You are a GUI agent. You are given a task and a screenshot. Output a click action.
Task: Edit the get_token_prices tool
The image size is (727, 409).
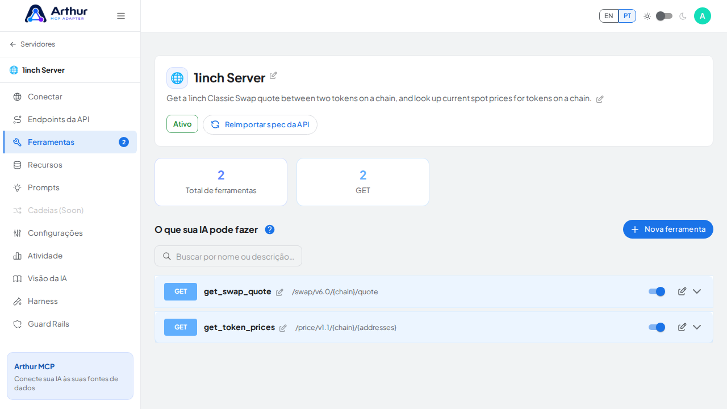pyautogui.click(x=682, y=327)
